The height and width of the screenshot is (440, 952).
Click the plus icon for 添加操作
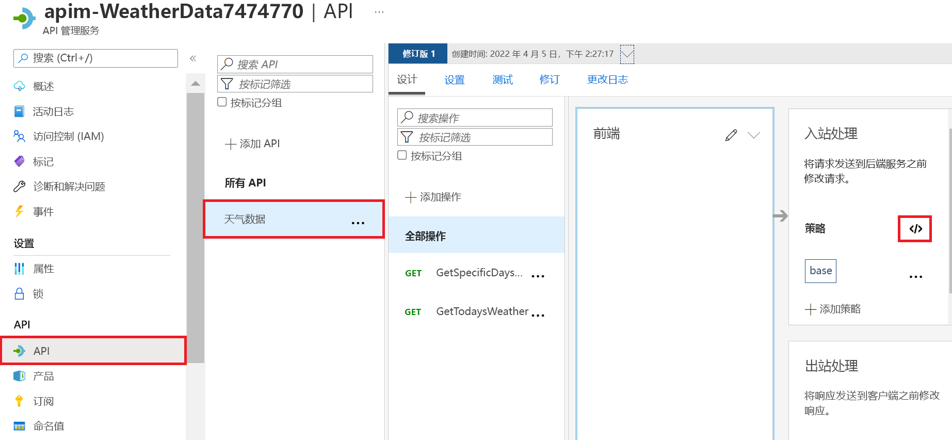tap(411, 197)
